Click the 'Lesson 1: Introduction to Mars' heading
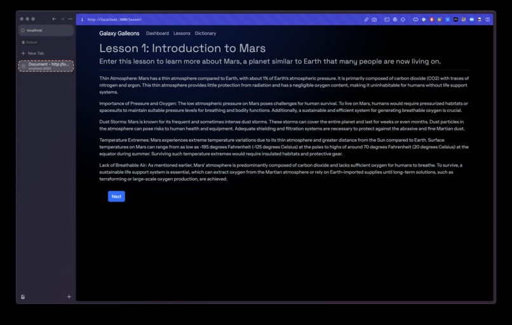Viewport: 512px width, 325px height. click(x=182, y=48)
